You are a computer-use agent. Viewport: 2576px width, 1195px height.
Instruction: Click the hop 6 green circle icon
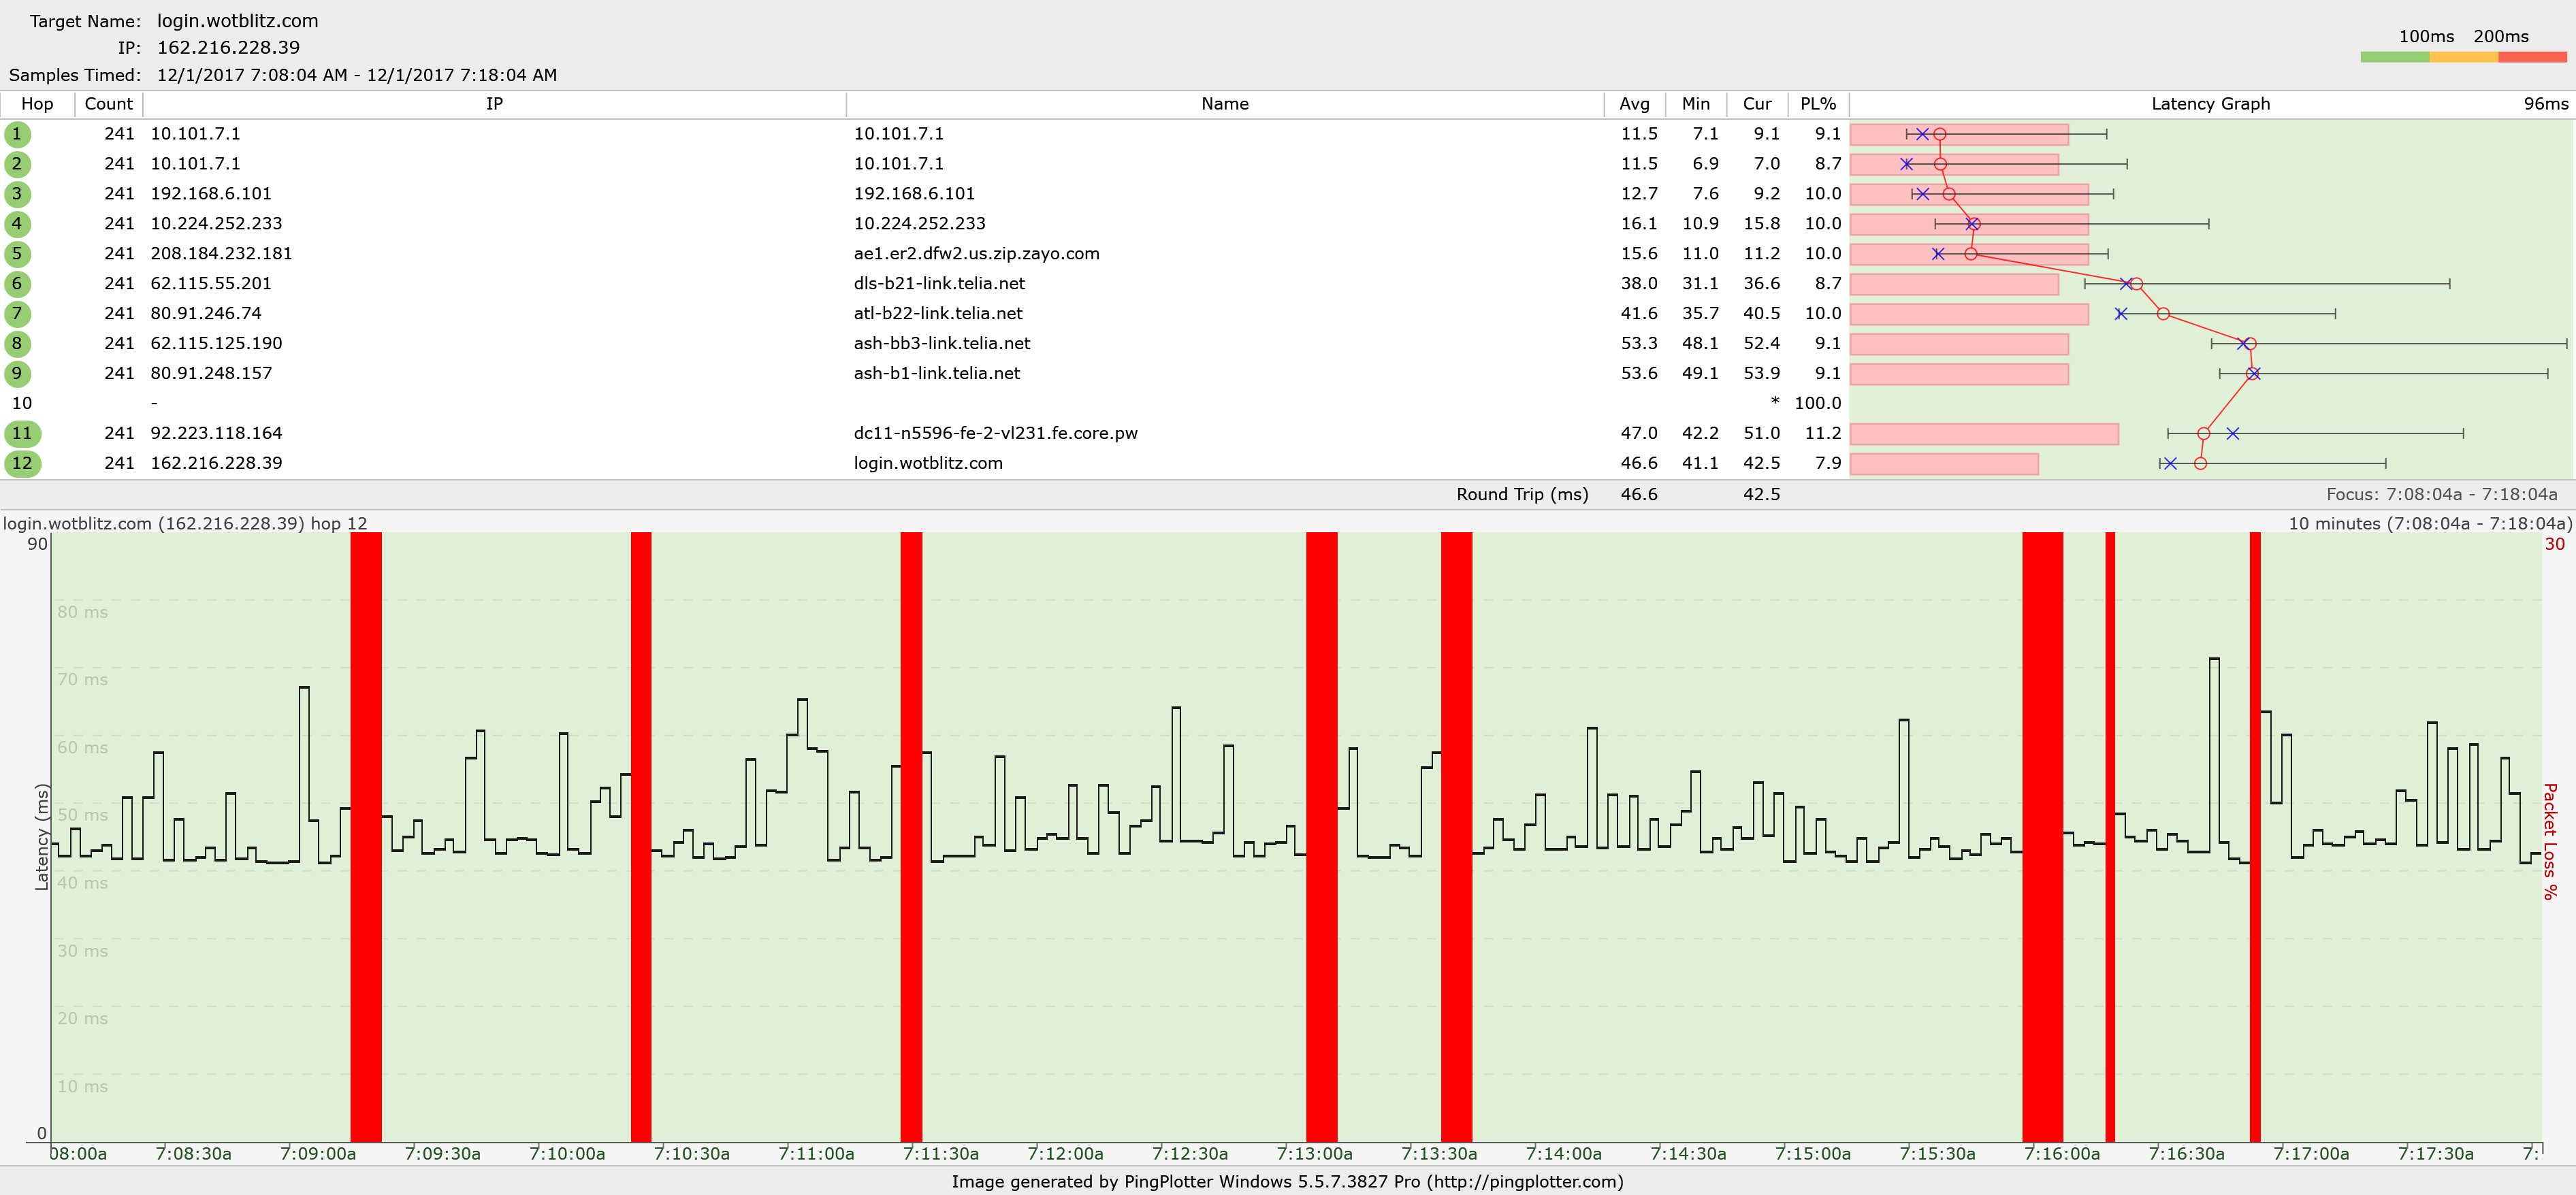tap(17, 284)
